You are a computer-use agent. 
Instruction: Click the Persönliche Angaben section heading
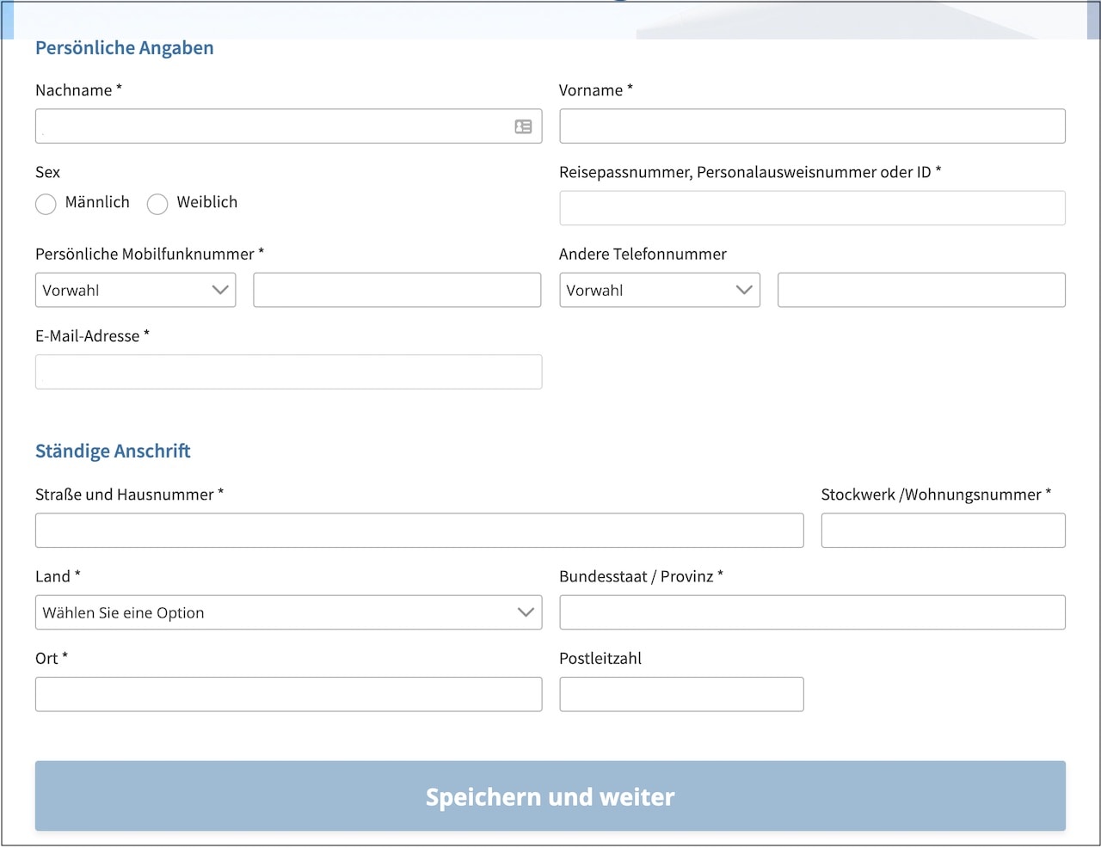tap(125, 48)
